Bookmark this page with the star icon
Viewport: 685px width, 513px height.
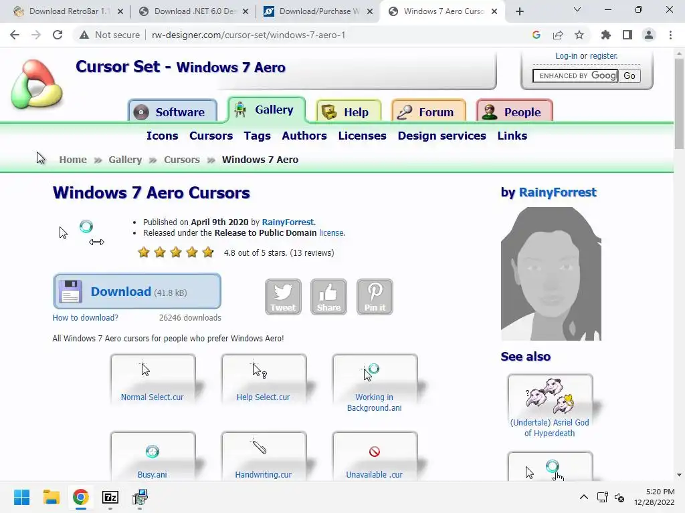(x=579, y=35)
